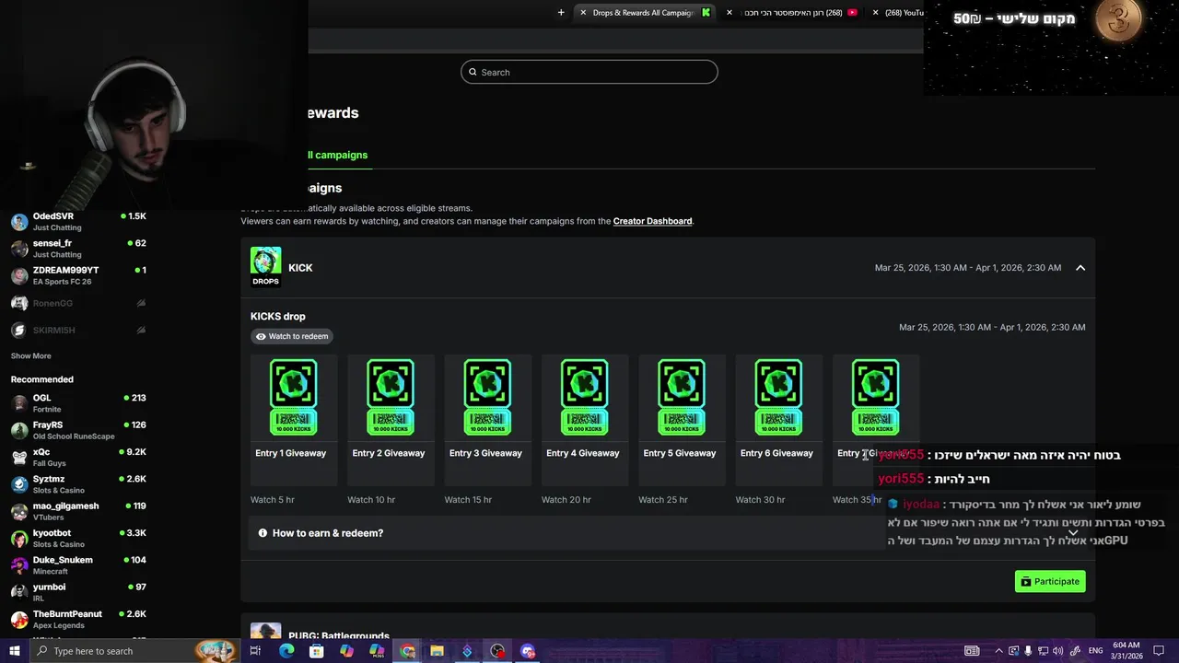1179x663 pixels.
Task: Click Show More in sidebar
Action: click(x=31, y=356)
